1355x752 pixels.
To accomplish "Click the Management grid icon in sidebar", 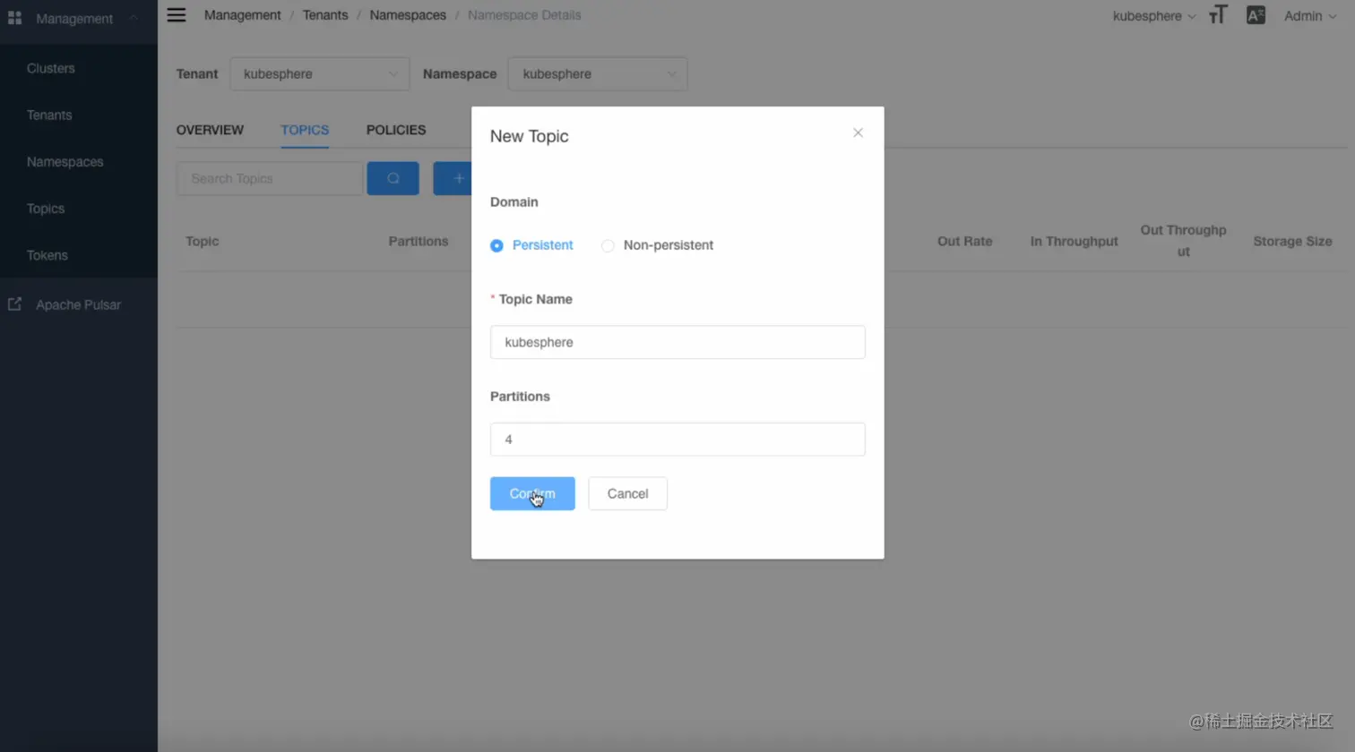I will (x=14, y=18).
